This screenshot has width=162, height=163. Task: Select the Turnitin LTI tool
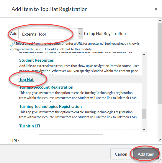(30, 126)
